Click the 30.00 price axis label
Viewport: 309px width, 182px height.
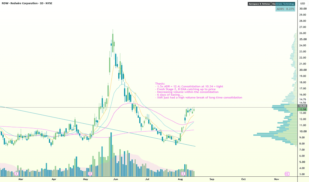[303, 9]
